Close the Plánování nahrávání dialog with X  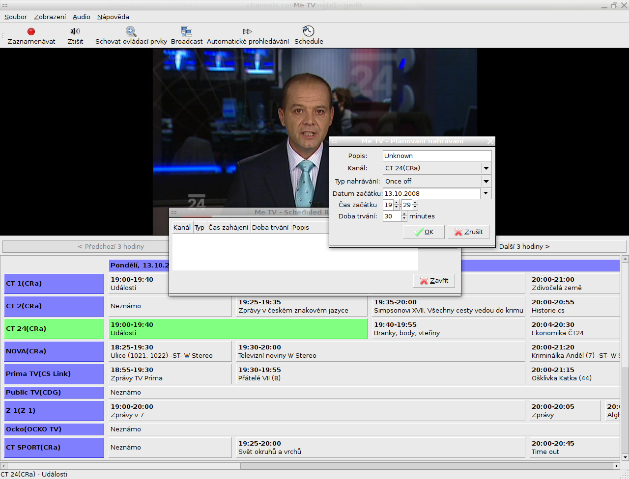[490, 141]
